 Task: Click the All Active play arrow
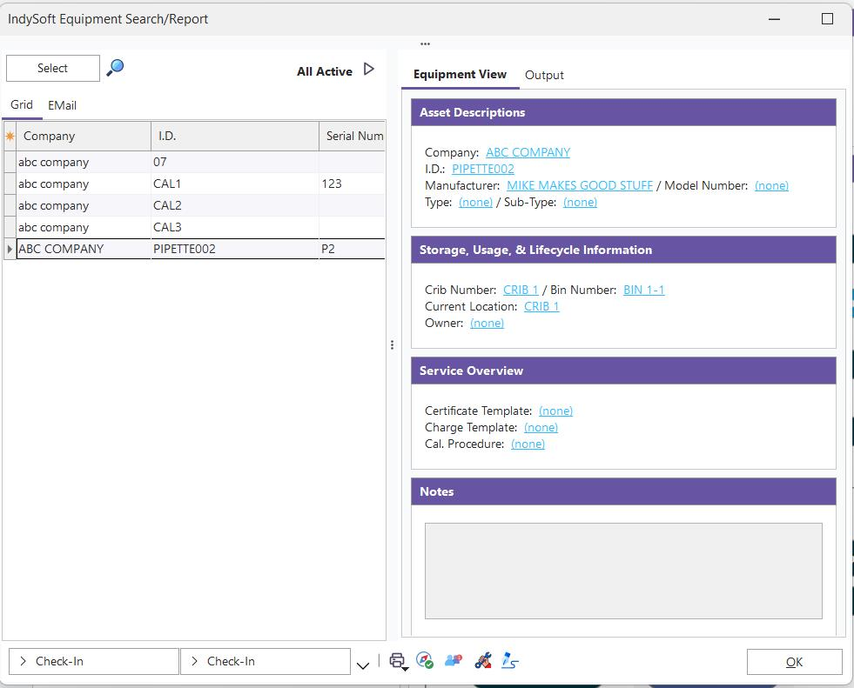[x=369, y=70]
